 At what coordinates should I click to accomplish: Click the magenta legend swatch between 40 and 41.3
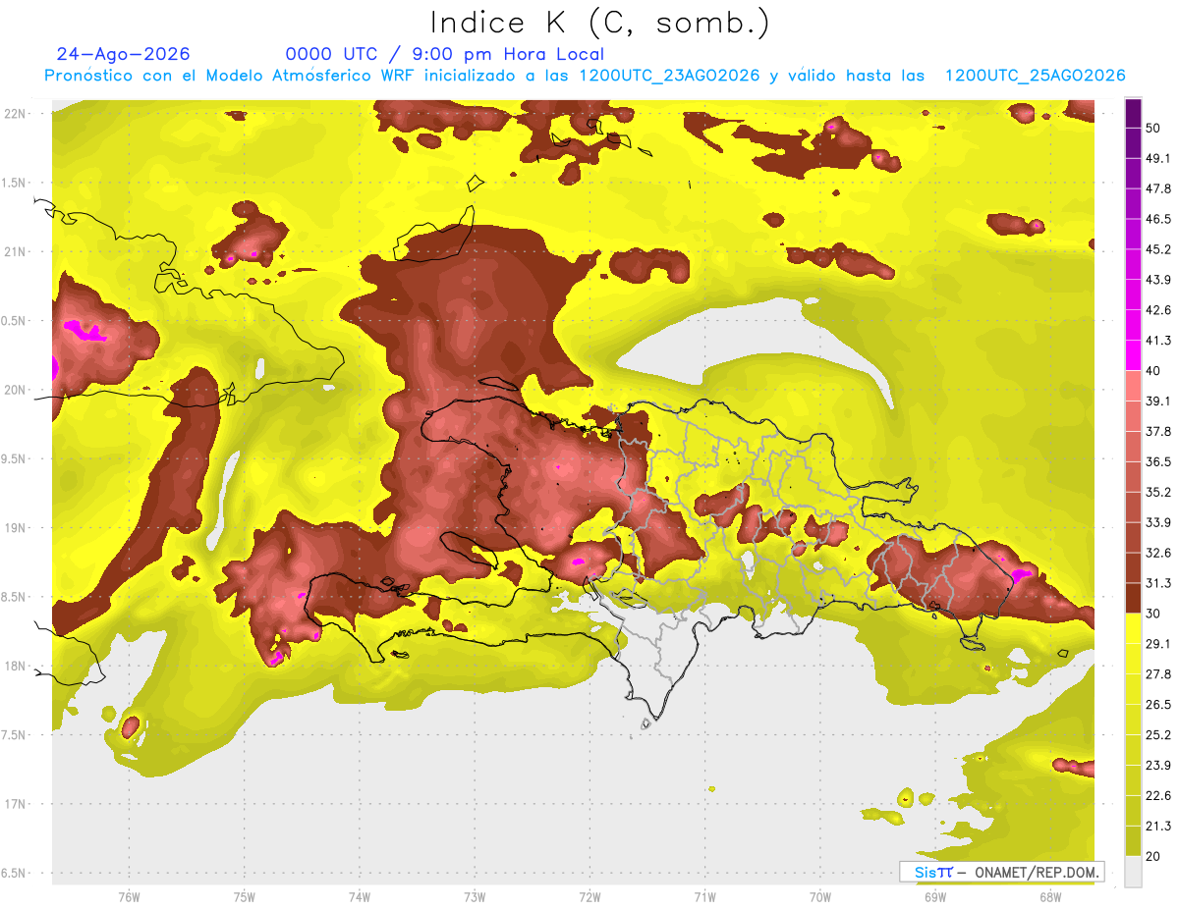(x=1133, y=355)
